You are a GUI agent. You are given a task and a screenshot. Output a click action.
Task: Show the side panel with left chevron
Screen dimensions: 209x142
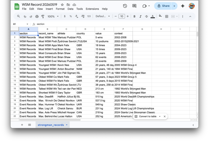pyautogui.click(x=193, y=125)
